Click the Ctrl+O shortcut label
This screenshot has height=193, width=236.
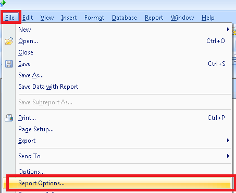click(216, 41)
